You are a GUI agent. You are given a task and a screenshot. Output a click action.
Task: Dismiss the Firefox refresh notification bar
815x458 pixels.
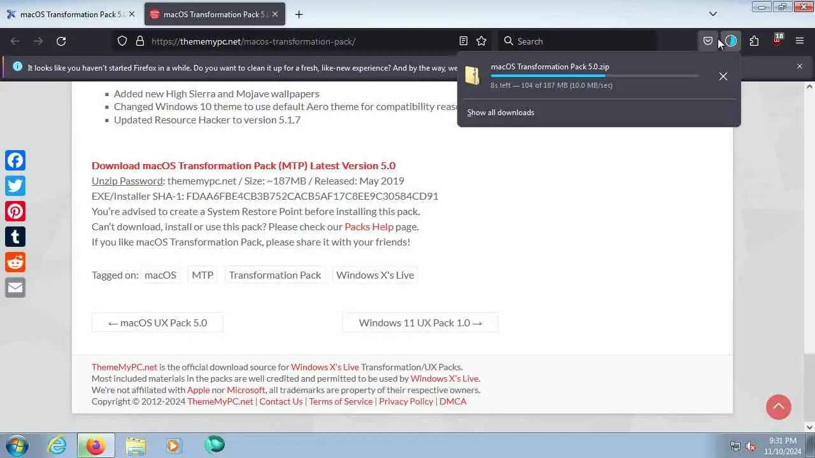800,66
